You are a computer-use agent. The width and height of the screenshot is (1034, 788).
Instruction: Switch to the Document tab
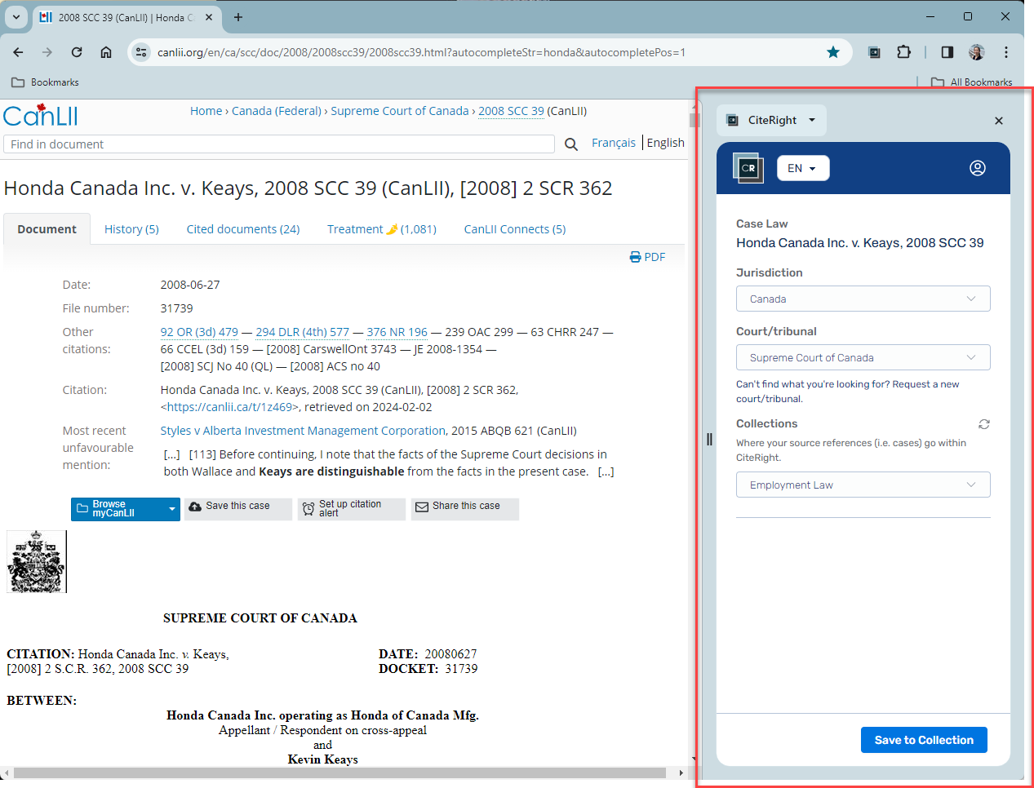47,229
